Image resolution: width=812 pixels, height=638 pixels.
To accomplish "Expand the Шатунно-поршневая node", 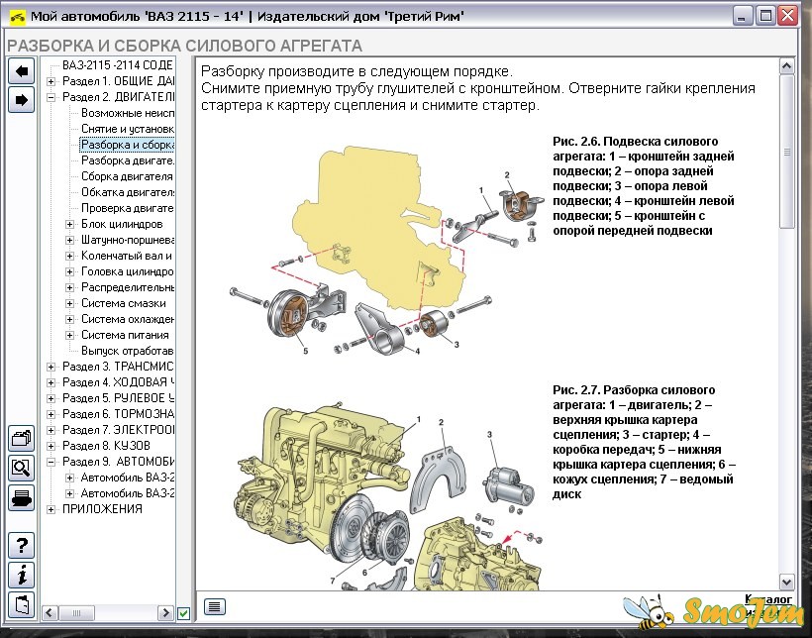I will (69, 240).
